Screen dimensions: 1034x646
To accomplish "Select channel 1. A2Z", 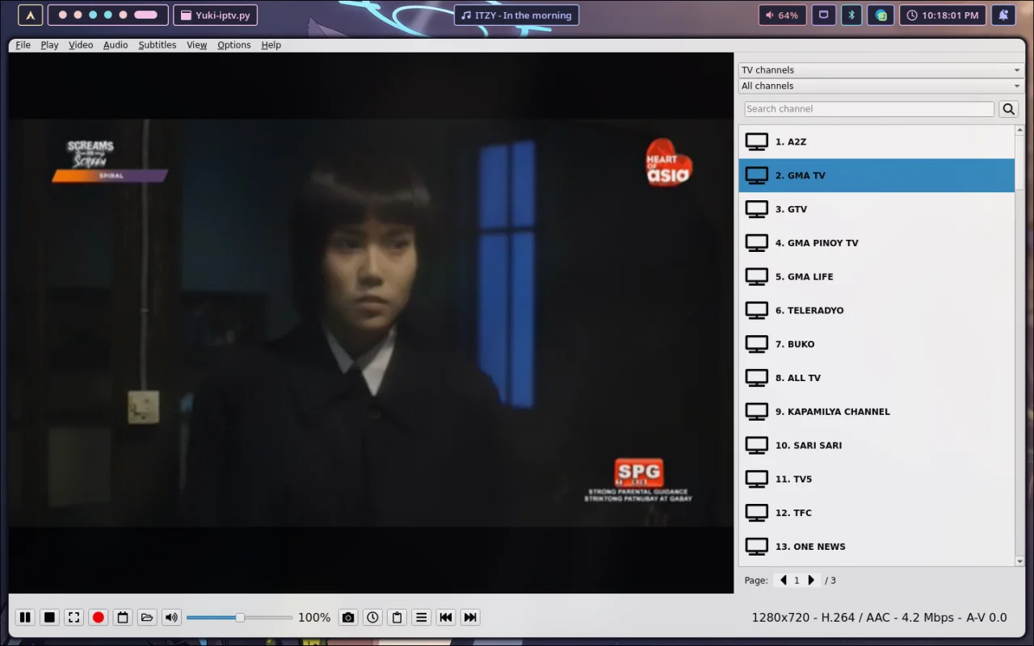I will pos(876,142).
